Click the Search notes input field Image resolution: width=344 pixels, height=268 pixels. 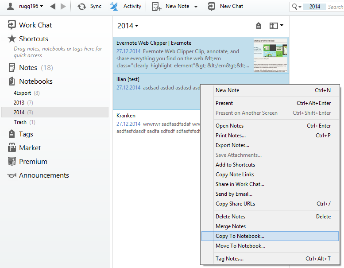pyautogui.click(x=335, y=7)
